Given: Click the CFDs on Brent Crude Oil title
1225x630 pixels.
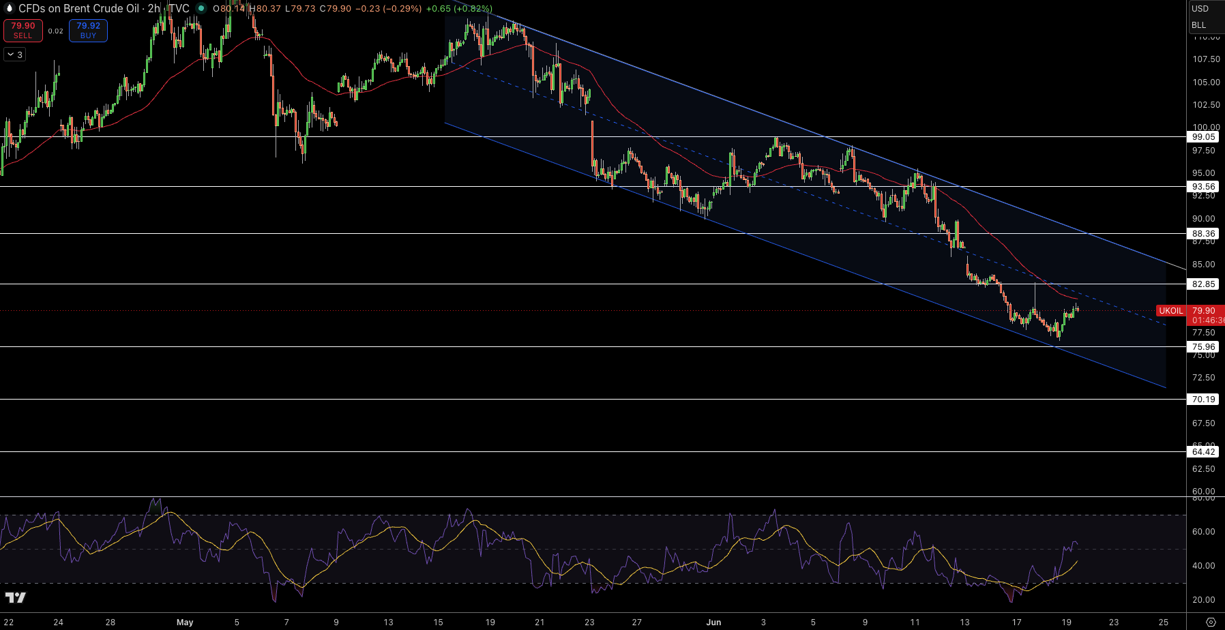Looking at the screenshot, I should 78,9.
